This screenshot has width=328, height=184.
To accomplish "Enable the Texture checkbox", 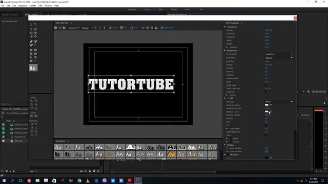I will coord(231,142).
